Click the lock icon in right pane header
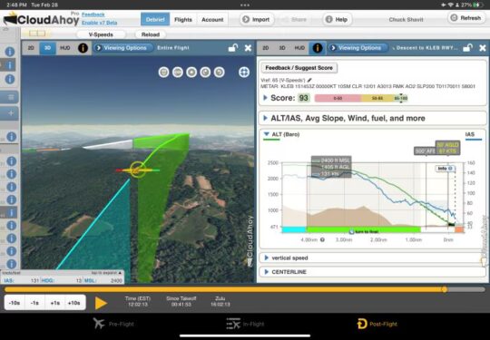490x340 pixels. point(467,48)
